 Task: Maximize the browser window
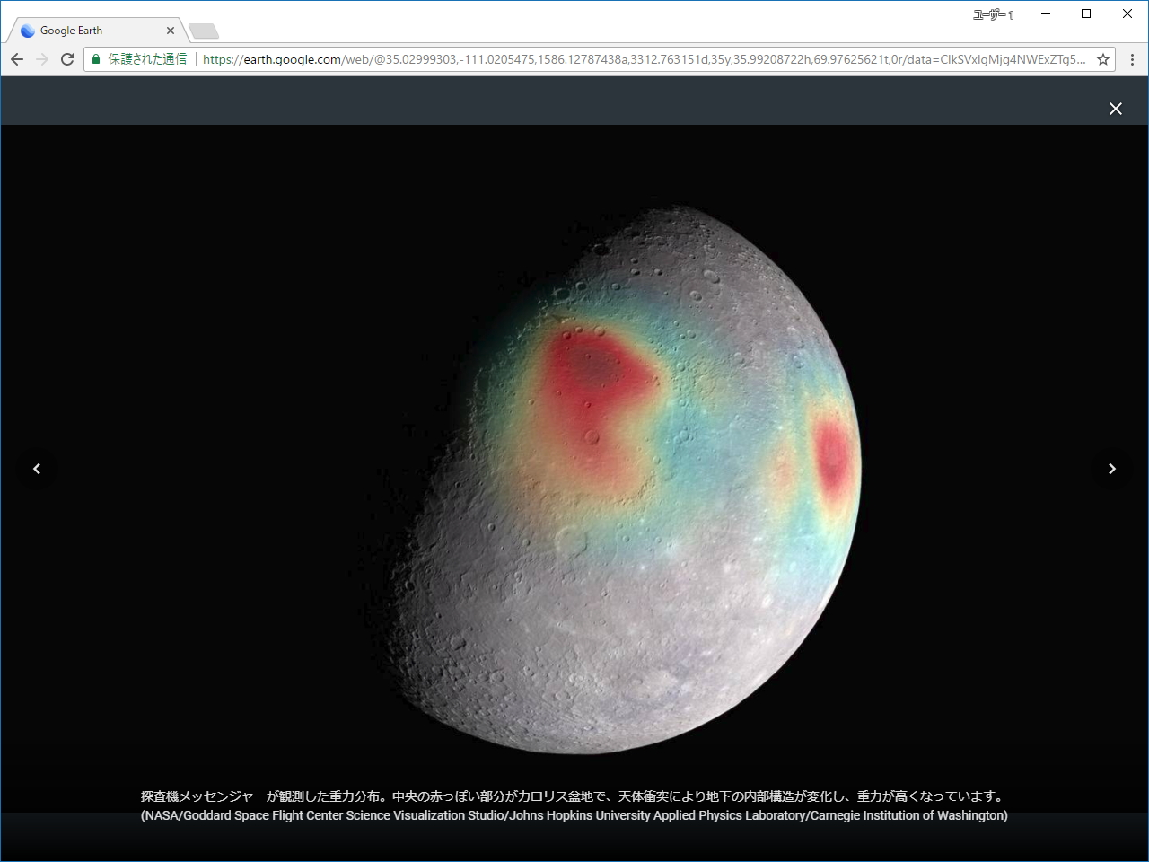pos(1086,13)
